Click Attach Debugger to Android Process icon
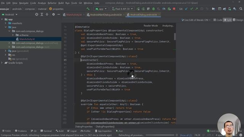This screenshot has height=137, width=244. (x=169, y=9)
